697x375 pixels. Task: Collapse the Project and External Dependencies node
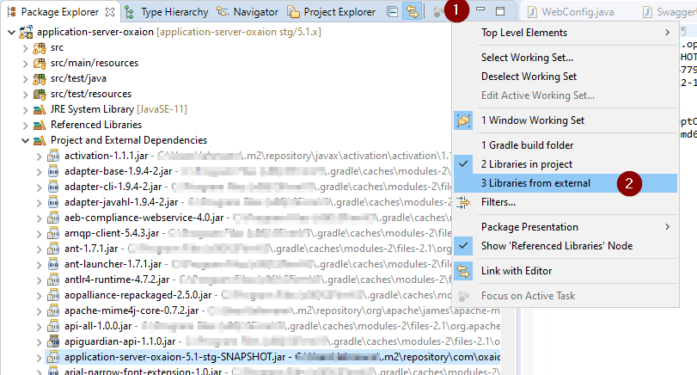26,140
